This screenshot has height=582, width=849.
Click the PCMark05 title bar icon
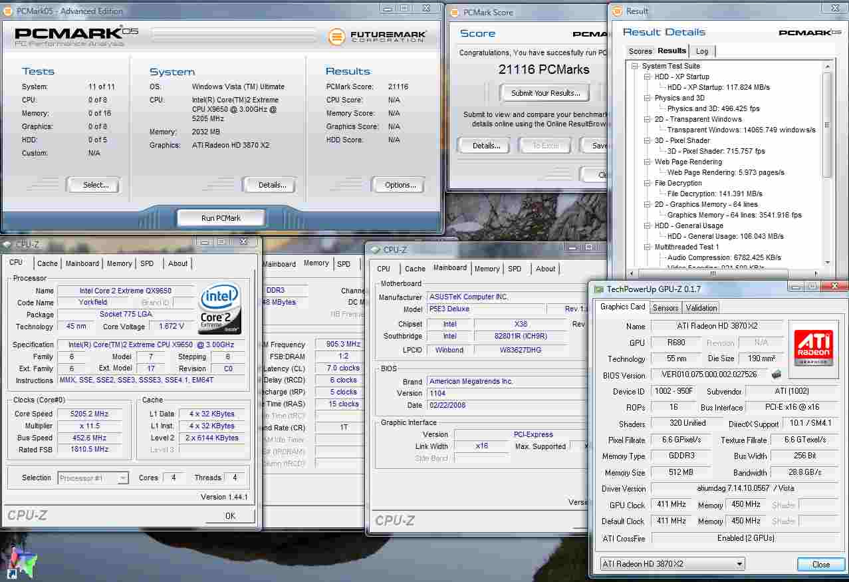pos(7,11)
